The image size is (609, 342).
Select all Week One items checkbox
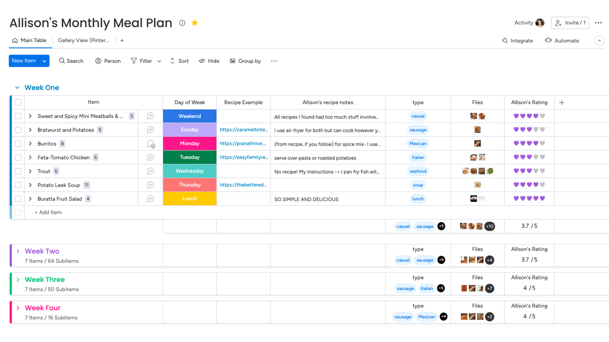tap(18, 102)
